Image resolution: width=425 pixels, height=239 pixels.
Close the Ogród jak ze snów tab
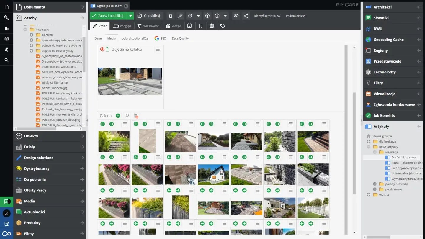pos(126,6)
